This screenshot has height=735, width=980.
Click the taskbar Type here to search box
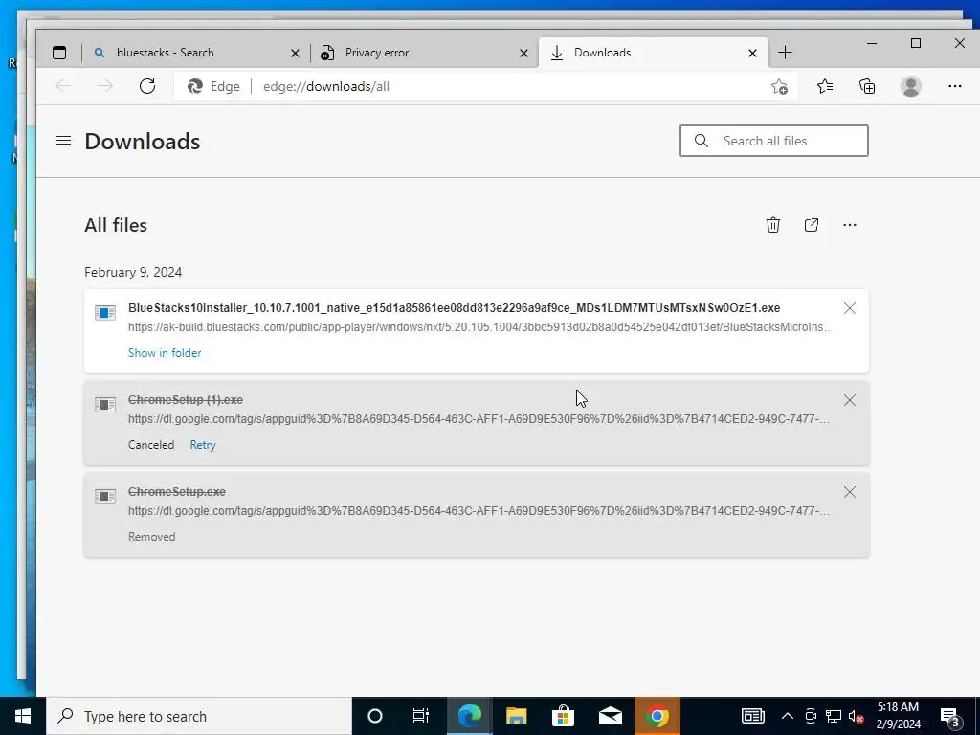pyautogui.click(x=199, y=716)
